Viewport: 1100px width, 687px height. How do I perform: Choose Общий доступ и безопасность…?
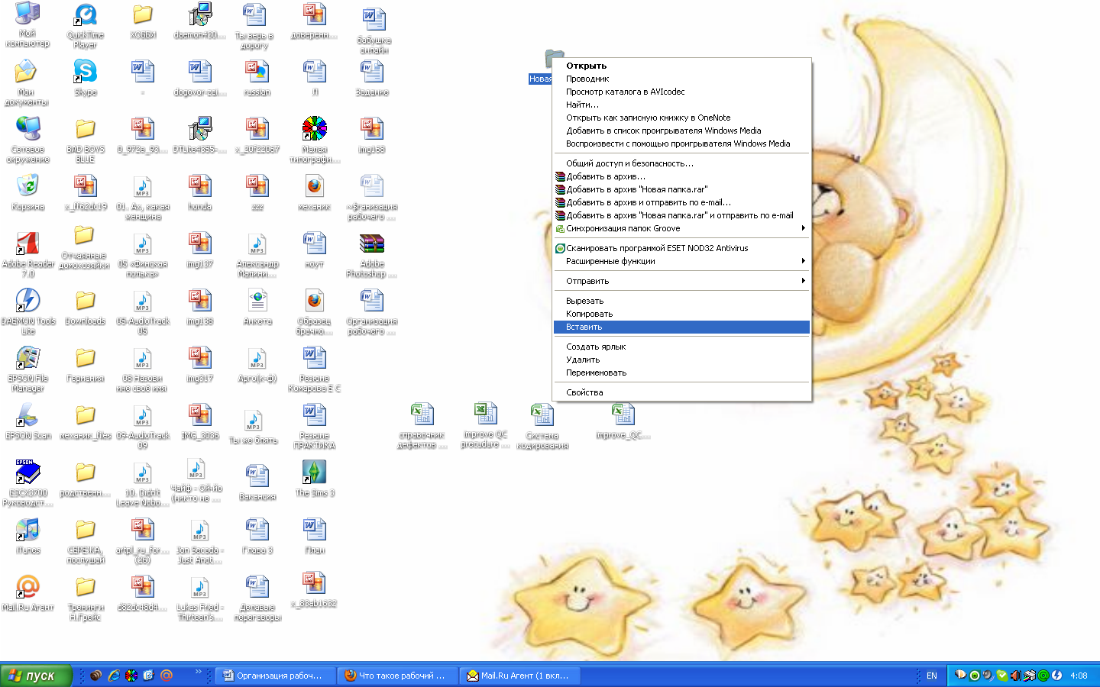pyautogui.click(x=681, y=163)
